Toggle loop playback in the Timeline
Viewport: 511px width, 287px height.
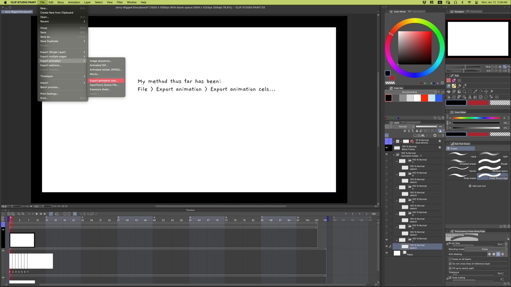51,214
